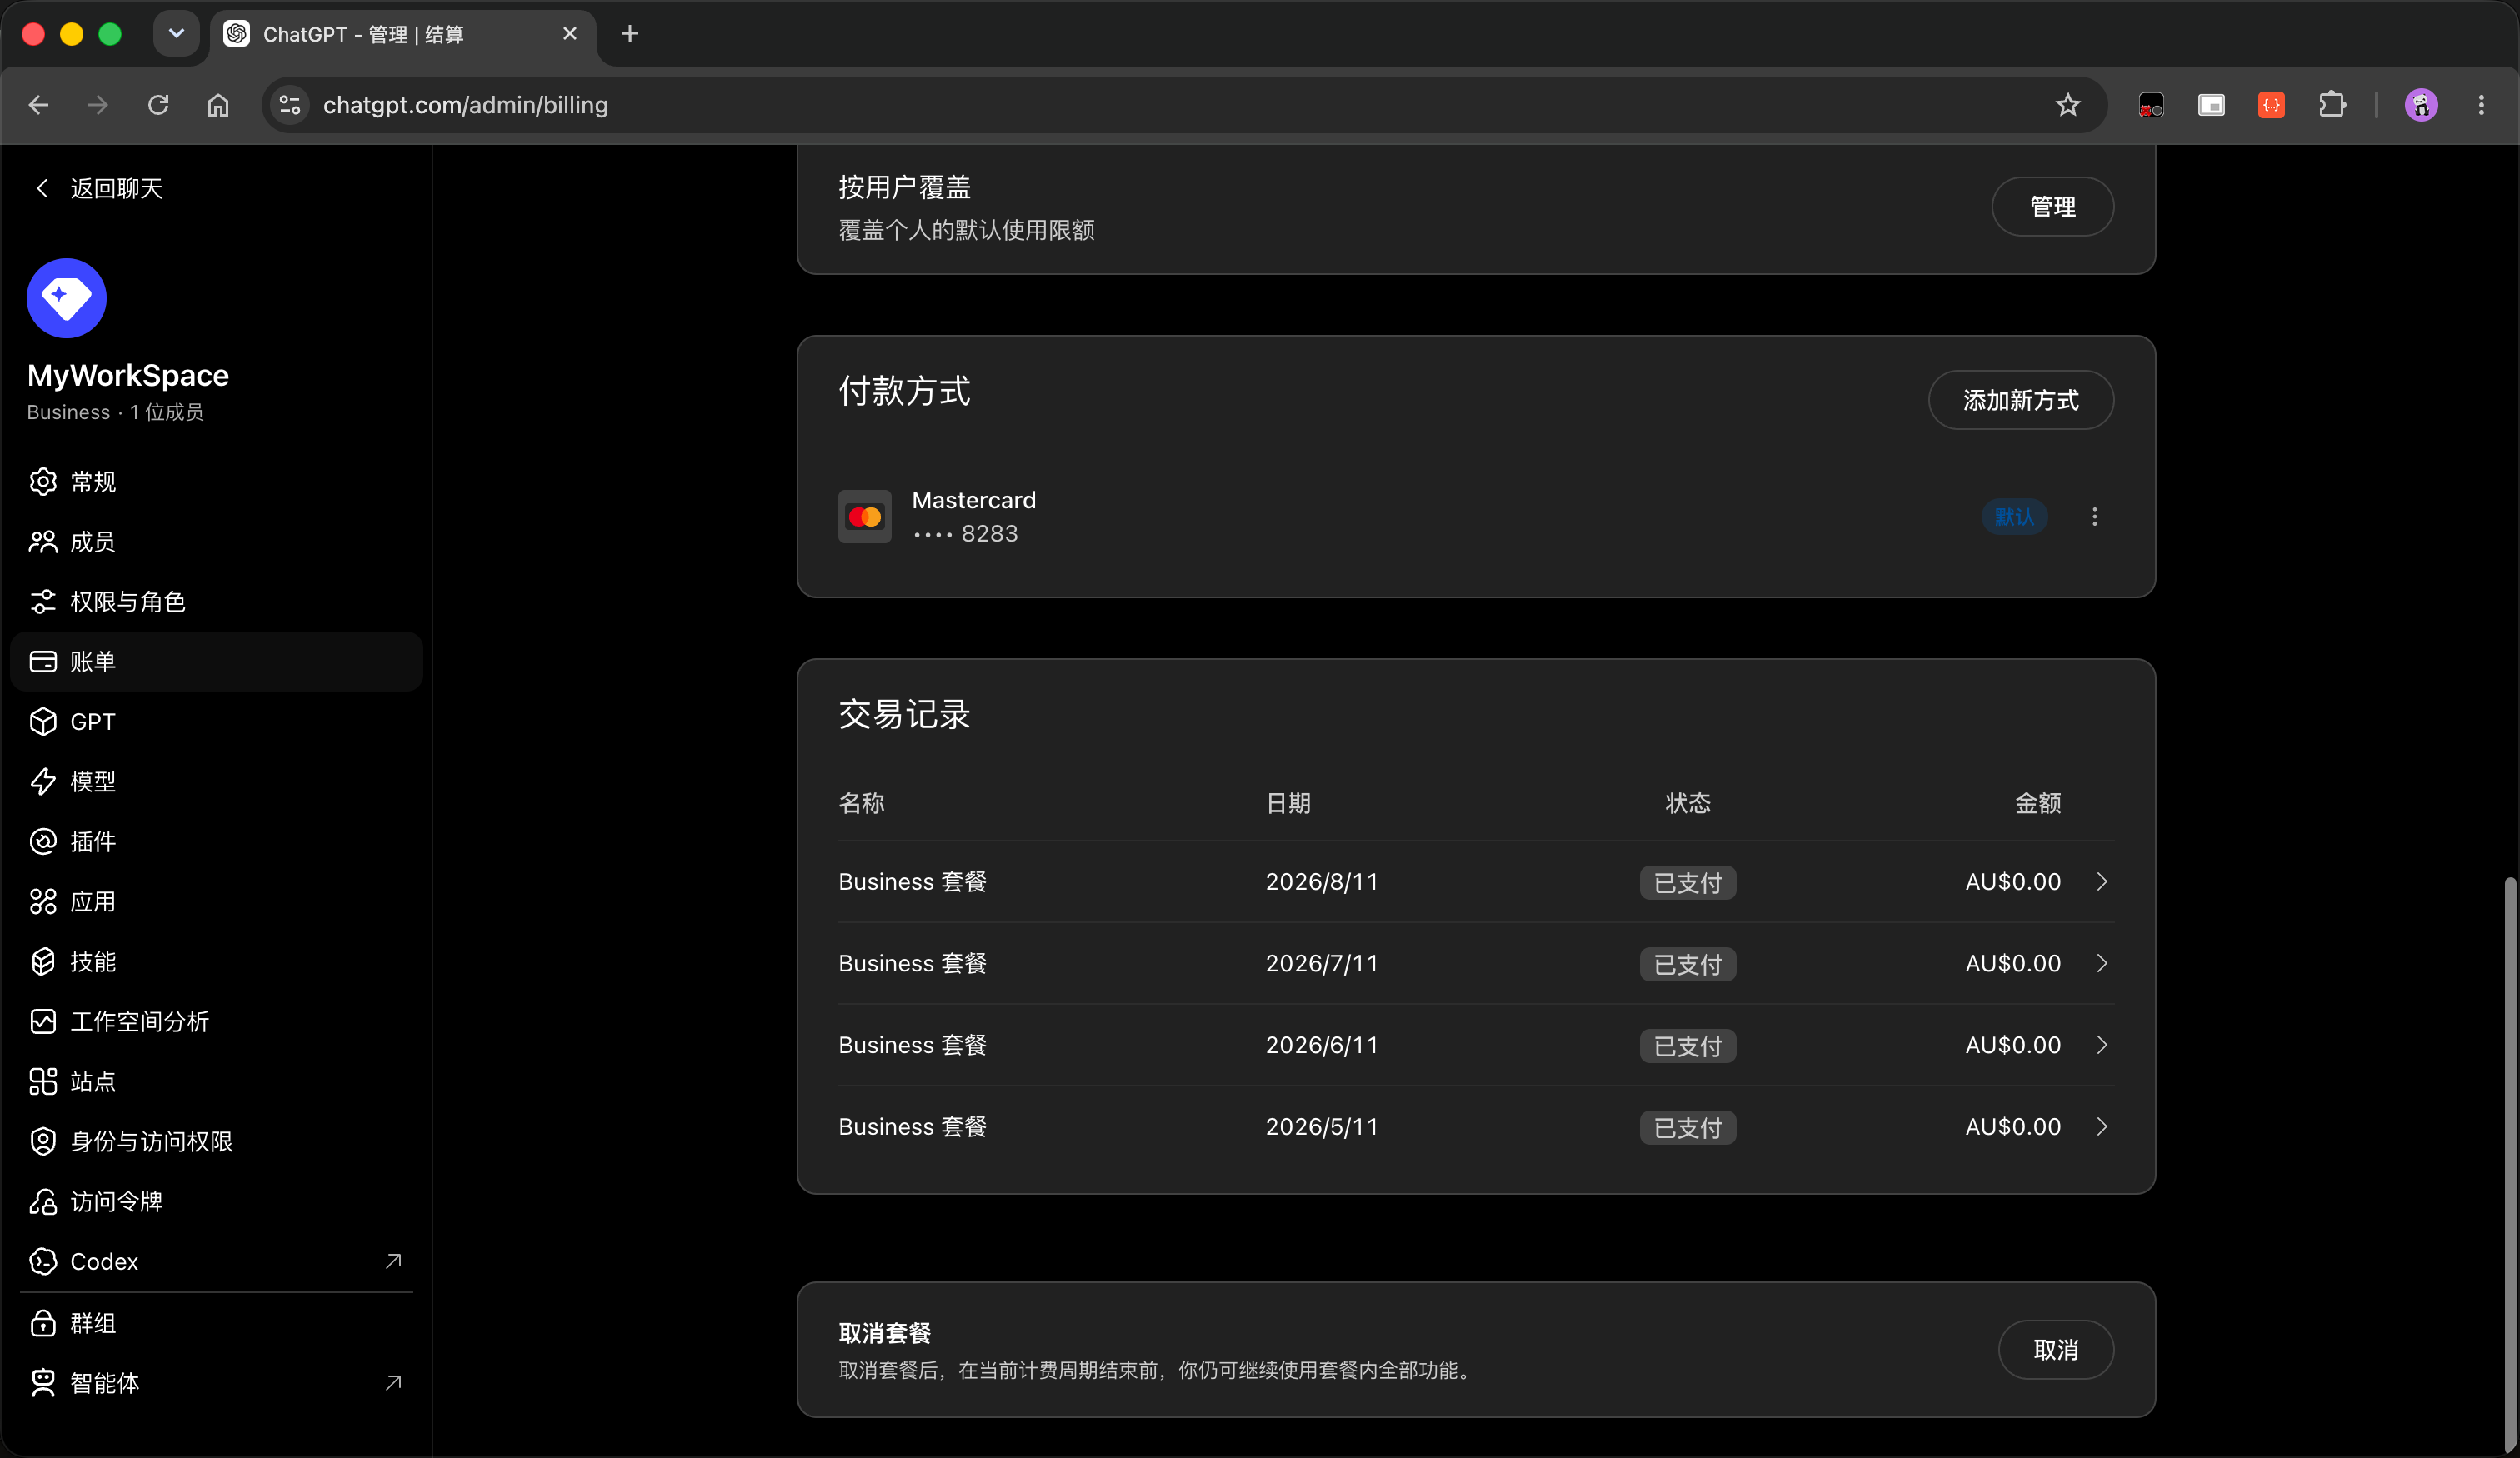Expand the 2026/5/11 transaction chevron
Viewport: 2520px width, 1458px height.
tap(2102, 1128)
